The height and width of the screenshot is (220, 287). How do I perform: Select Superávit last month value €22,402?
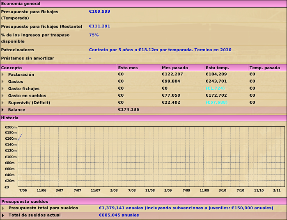click(171, 102)
